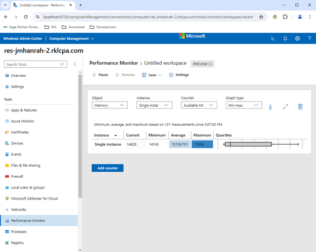
Task: Open the Object dropdown showing Memory
Action: [x=110, y=105]
